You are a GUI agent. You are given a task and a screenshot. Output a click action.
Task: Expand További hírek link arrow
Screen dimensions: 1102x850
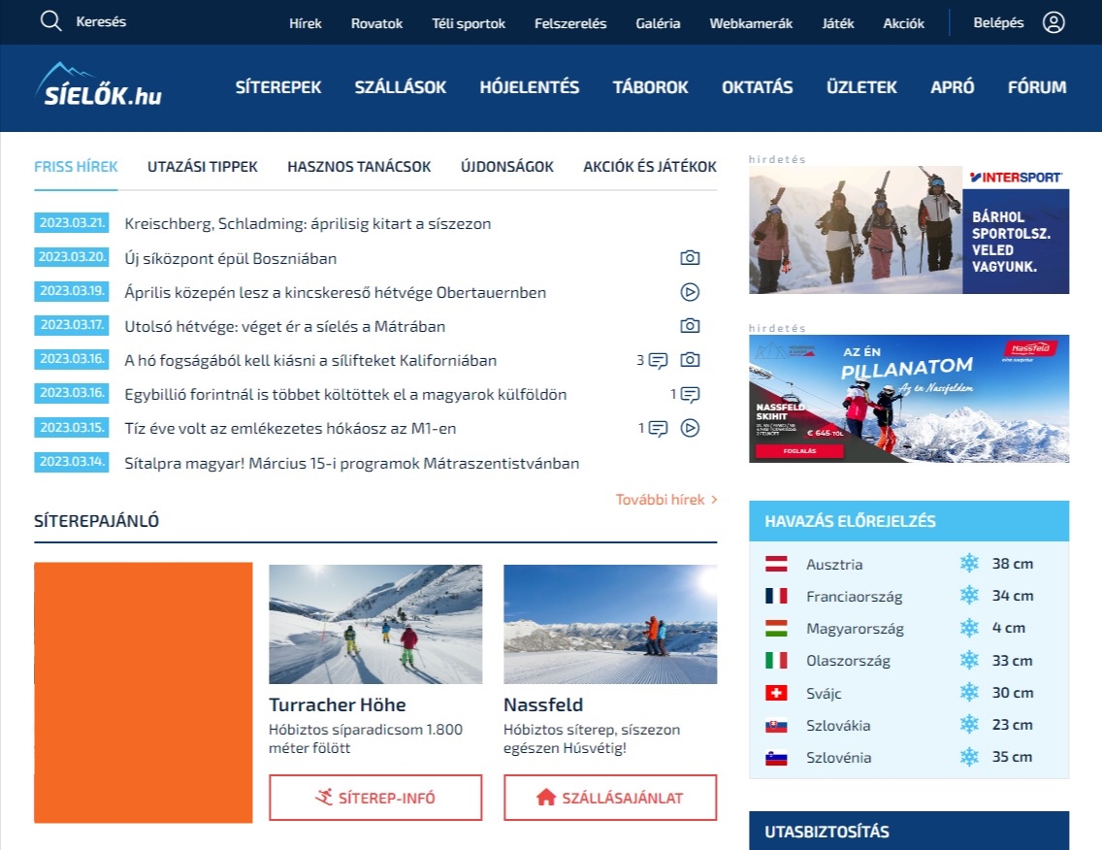pyautogui.click(x=714, y=500)
